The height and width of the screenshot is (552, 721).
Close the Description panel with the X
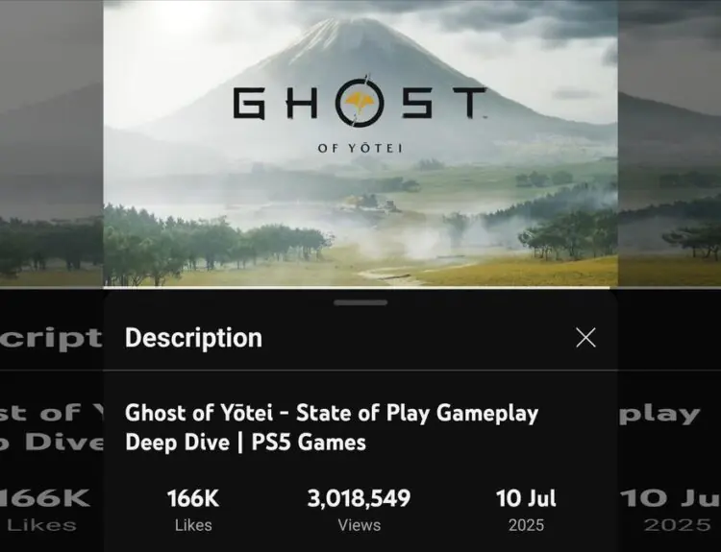tap(585, 337)
